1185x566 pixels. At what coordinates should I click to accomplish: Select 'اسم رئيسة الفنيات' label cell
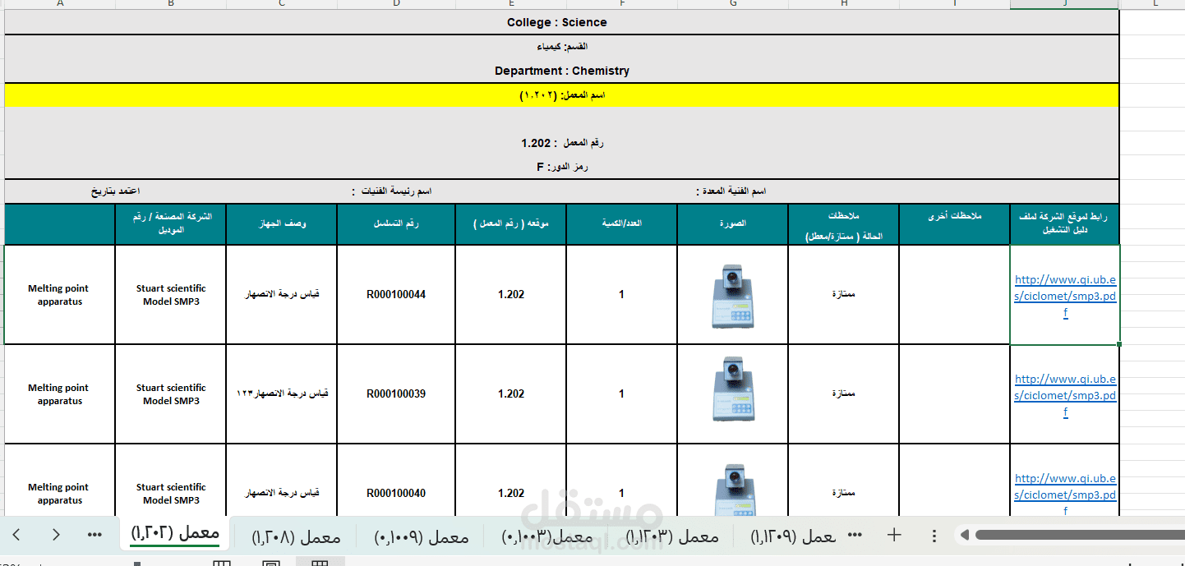pos(391,191)
